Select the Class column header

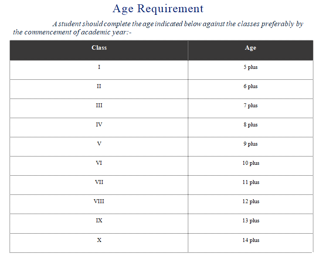99,50
